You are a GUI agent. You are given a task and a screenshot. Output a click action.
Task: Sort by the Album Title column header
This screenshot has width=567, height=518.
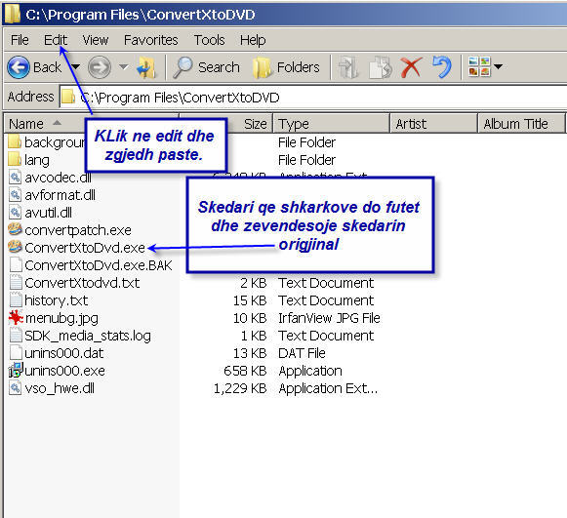[521, 124]
